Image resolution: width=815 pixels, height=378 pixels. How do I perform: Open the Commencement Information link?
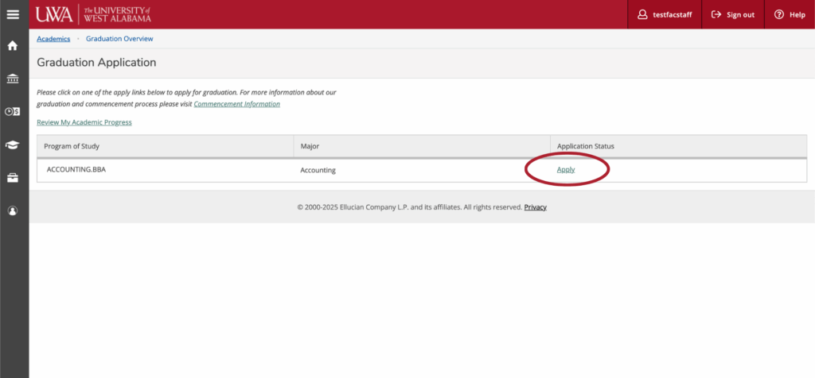point(236,104)
